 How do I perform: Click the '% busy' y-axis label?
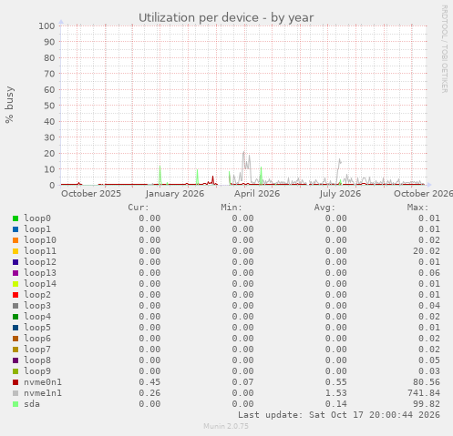coord(9,105)
